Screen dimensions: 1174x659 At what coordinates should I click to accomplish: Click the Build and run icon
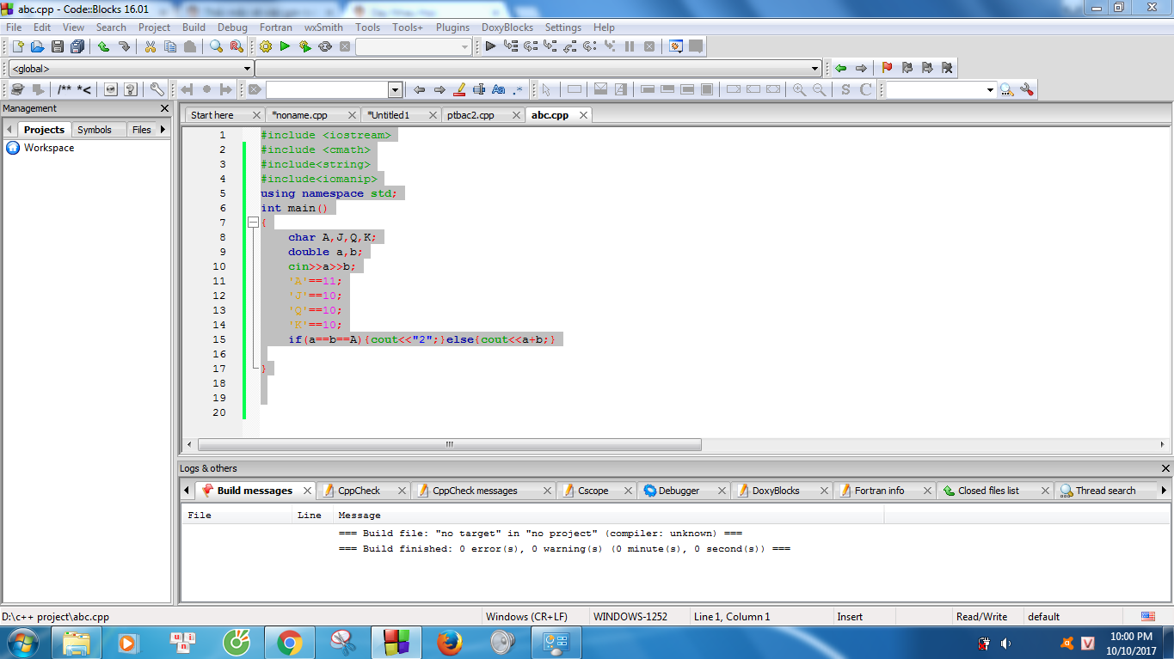pyautogui.click(x=304, y=46)
